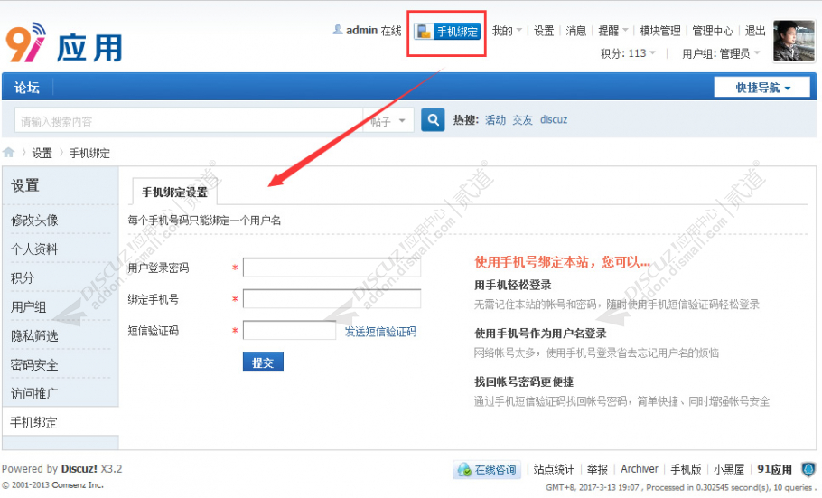Click the profile photo thumbnail
Viewport: 822px width, 498px height.
pyautogui.click(x=794, y=41)
